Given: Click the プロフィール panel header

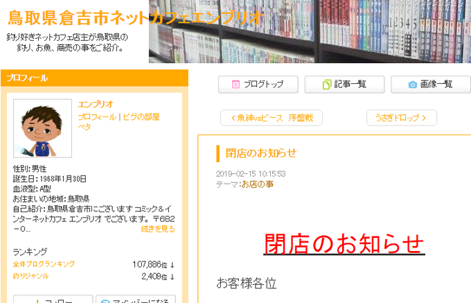Looking at the screenshot, I should [94, 78].
